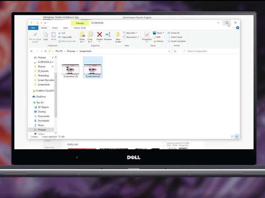Image resolution: width=265 pixels, height=198 pixels.
Task: Click the Copy ribbon icon
Action: [x=46, y=35]
